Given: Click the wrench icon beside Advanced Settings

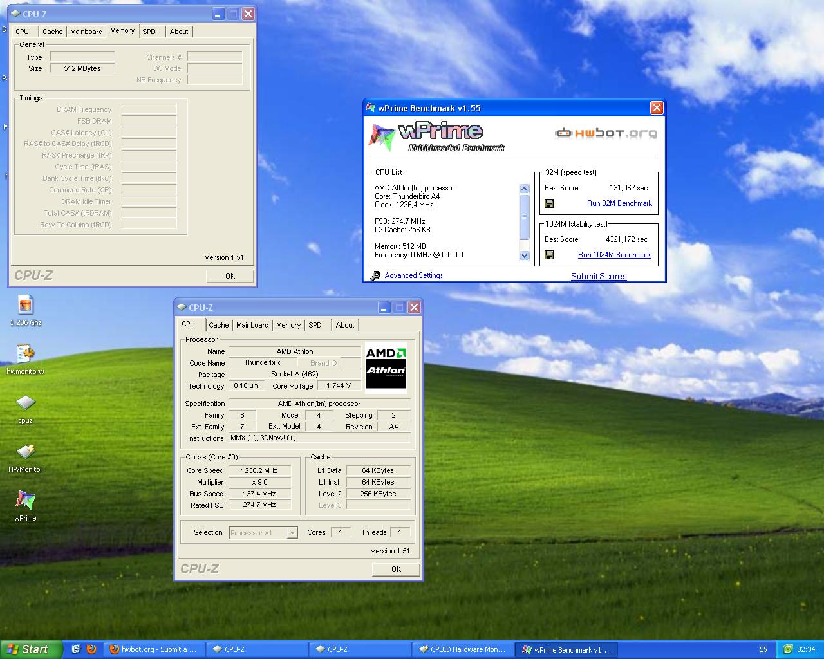Looking at the screenshot, I should tap(375, 275).
